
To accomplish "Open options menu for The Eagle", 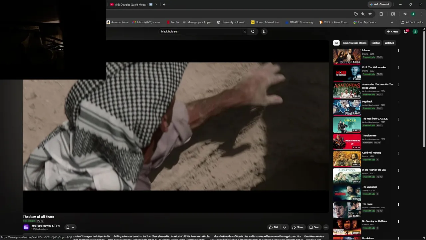I will 398,204.
